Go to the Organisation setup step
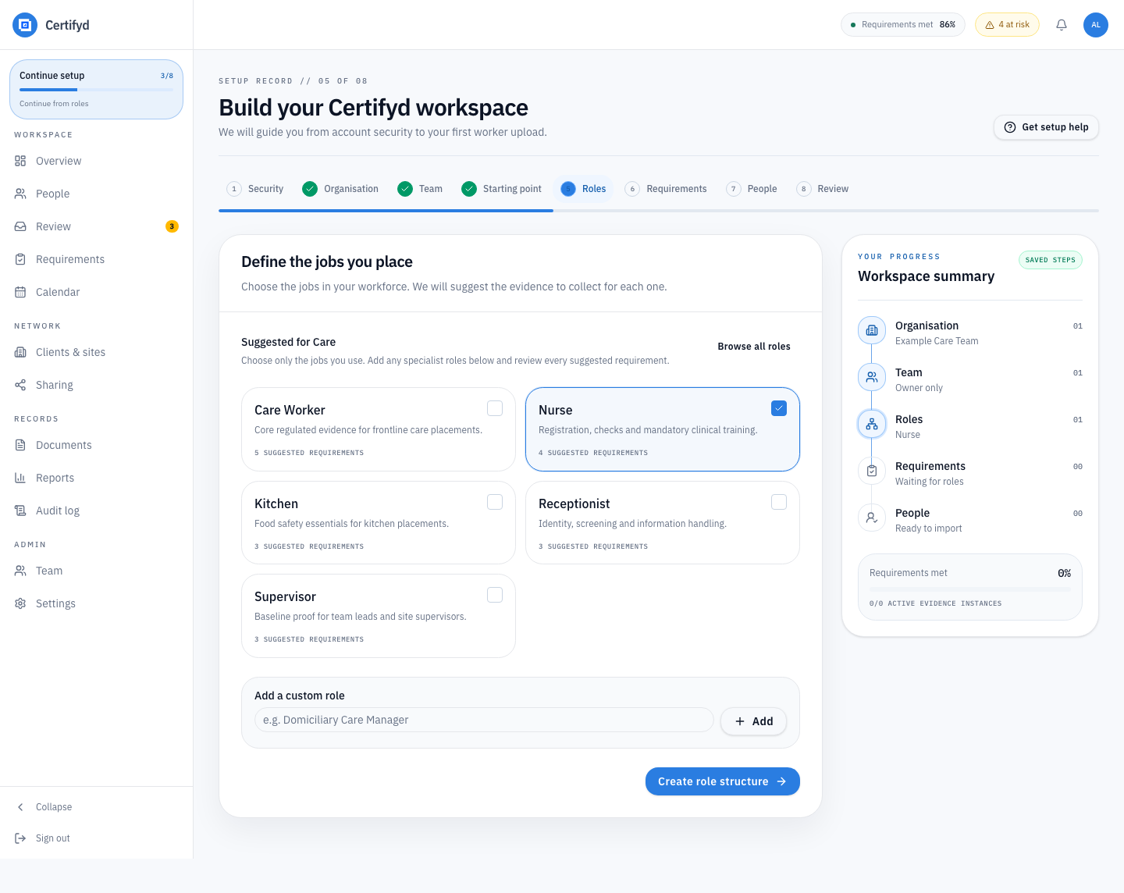 [x=340, y=189]
